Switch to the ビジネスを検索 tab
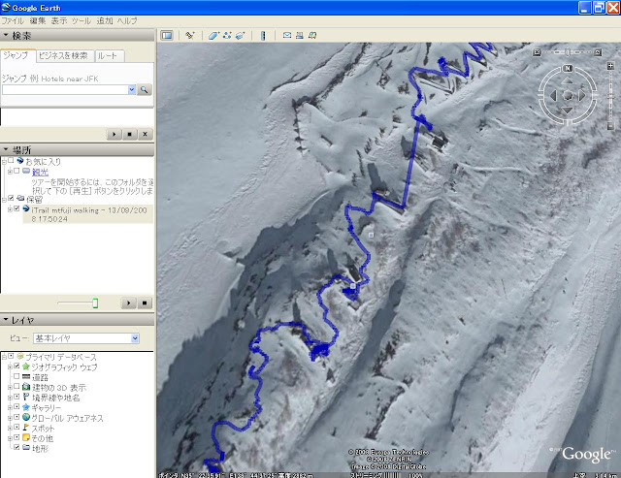621x478 pixels. pyautogui.click(x=66, y=56)
